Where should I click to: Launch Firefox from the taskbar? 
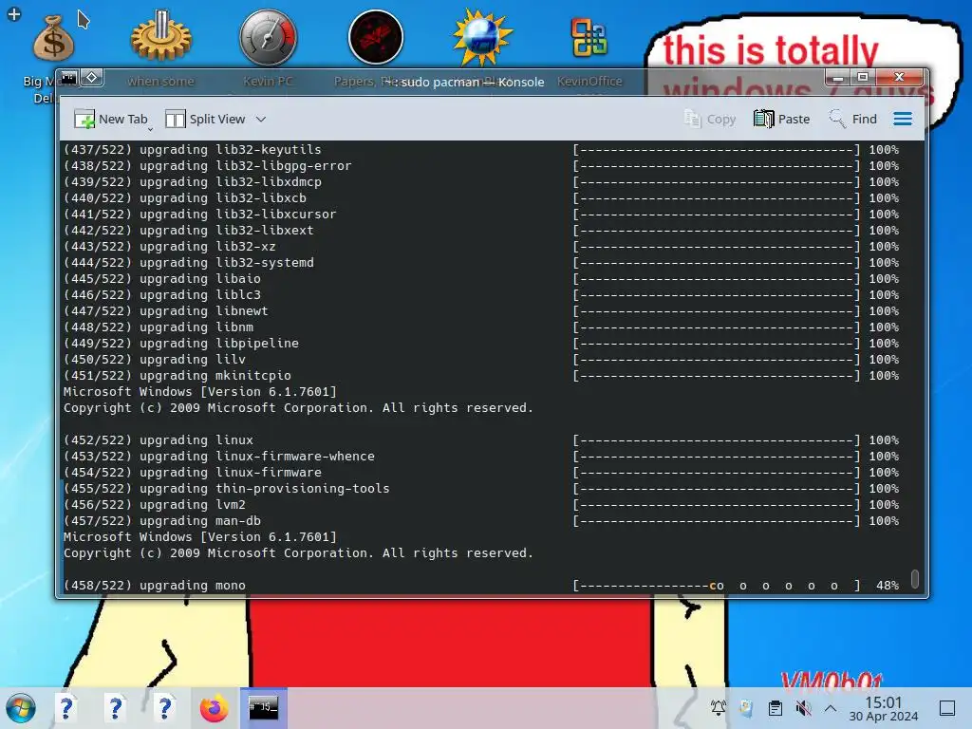point(214,708)
